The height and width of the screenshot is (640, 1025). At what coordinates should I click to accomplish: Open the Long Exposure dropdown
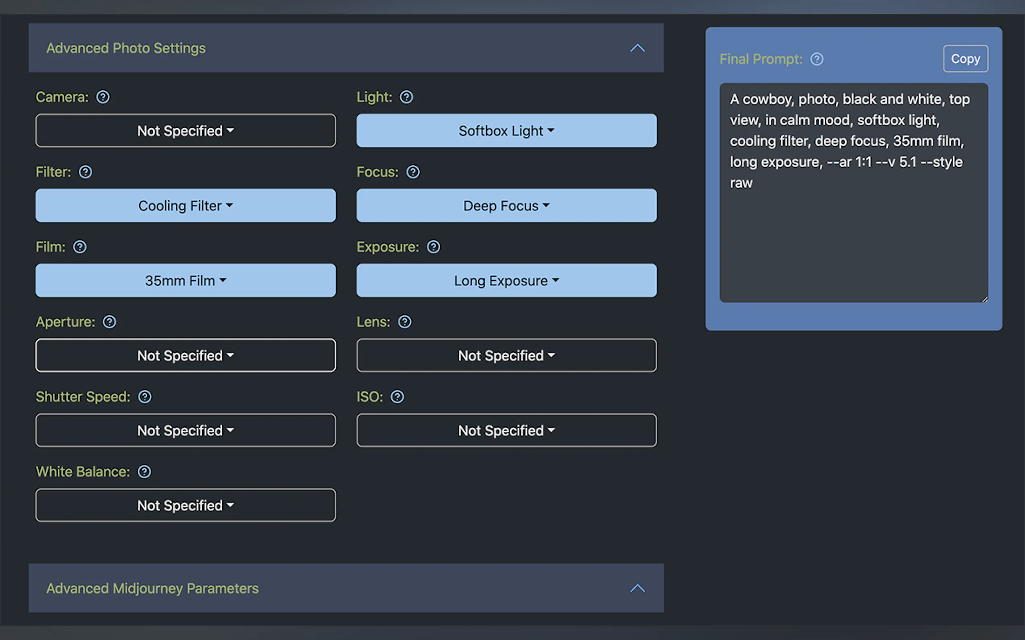[x=506, y=280]
